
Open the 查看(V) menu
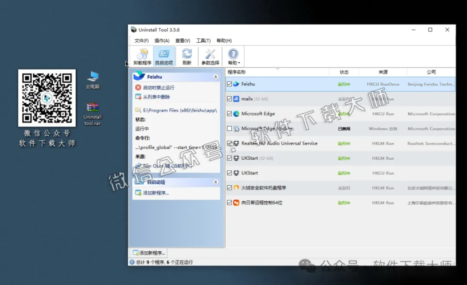(x=182, y=41)
